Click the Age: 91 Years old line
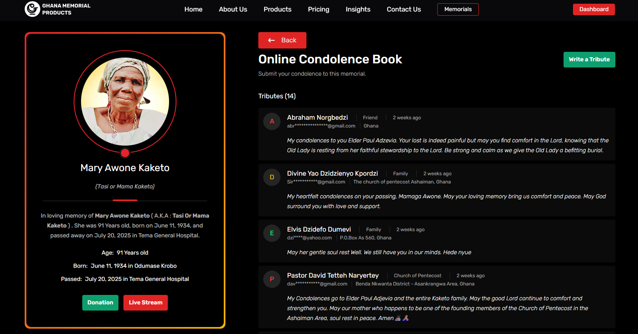 pos(125,253)
